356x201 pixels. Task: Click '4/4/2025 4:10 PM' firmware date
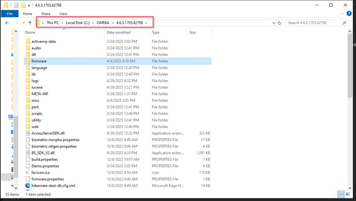[121, 61]
